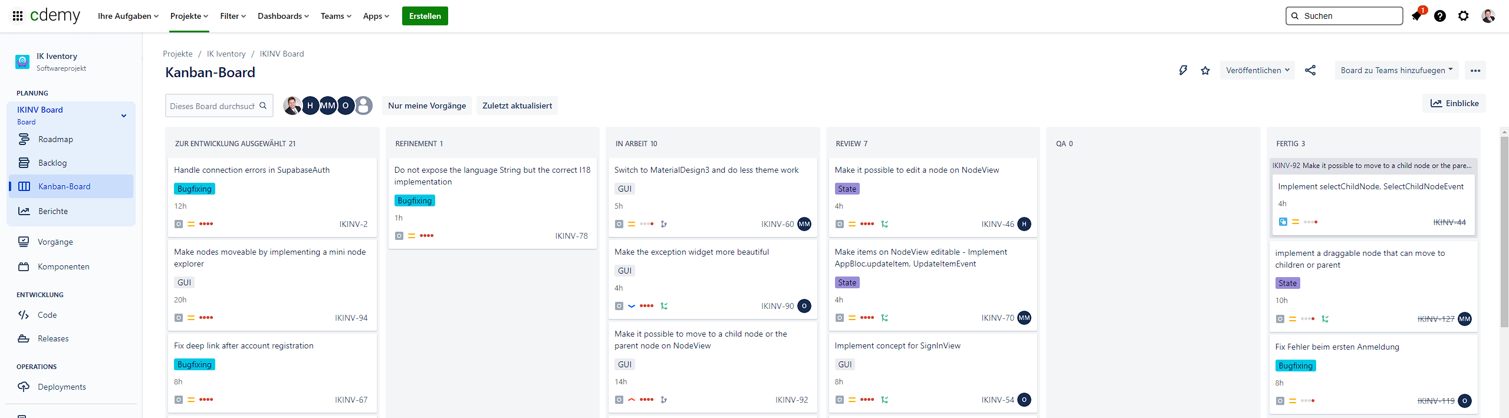1509x418 pixels.
Task: Click Projekte breadcrumb link
Action: tap(177, 54)
